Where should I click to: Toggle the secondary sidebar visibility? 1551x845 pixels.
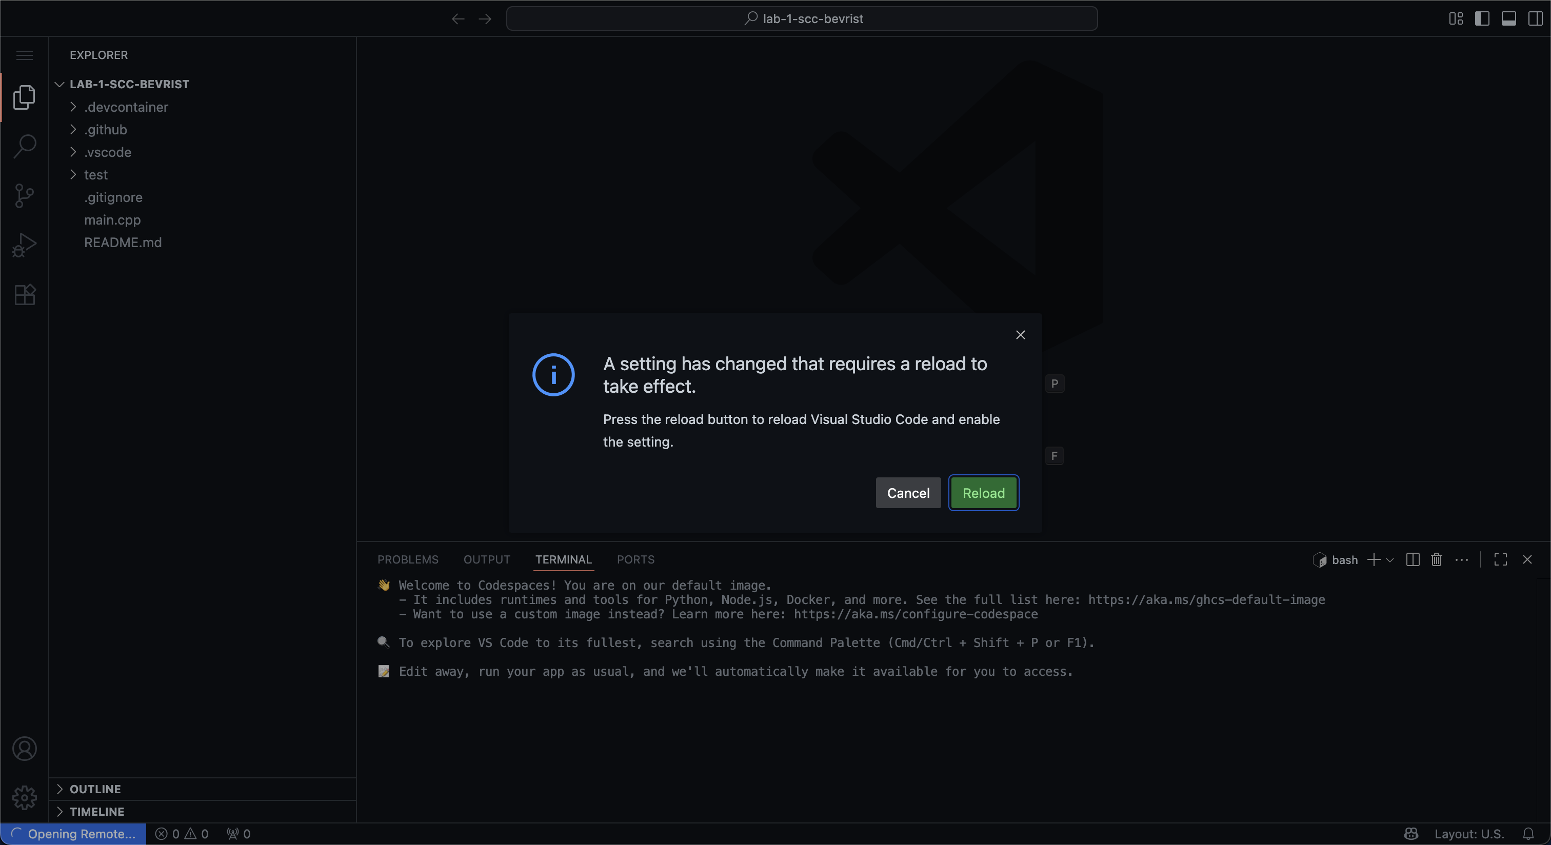point(1535,18)
